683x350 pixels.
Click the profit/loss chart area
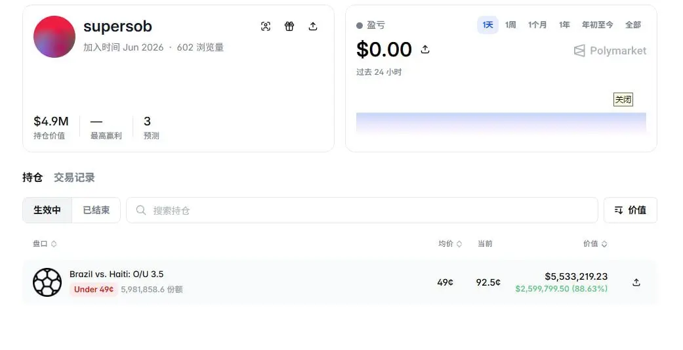[x=501, y=123]
